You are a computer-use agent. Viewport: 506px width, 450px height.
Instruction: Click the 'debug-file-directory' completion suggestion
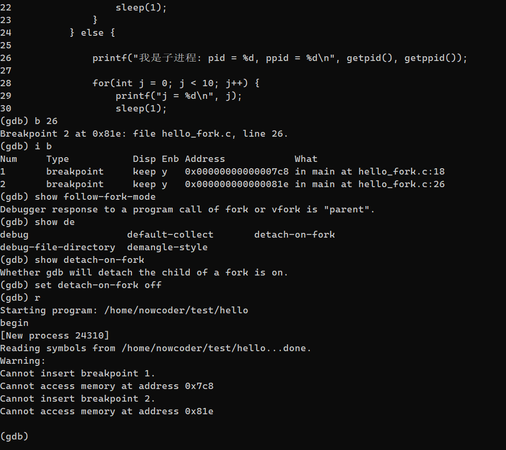click(x=57, y=247)
